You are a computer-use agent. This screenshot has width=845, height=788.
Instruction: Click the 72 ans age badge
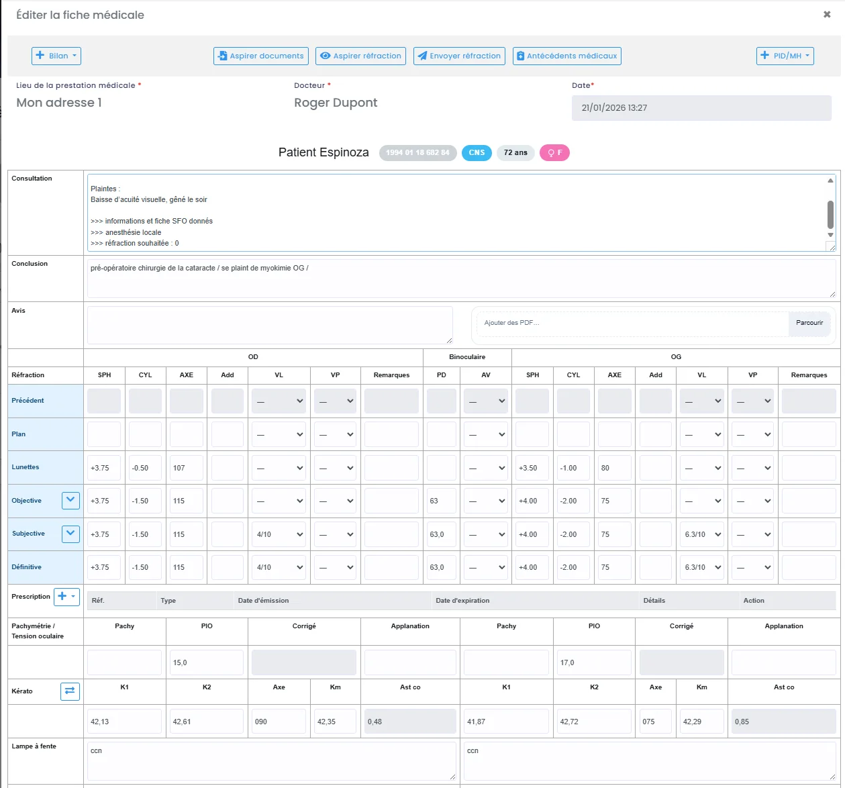point(515,152)
